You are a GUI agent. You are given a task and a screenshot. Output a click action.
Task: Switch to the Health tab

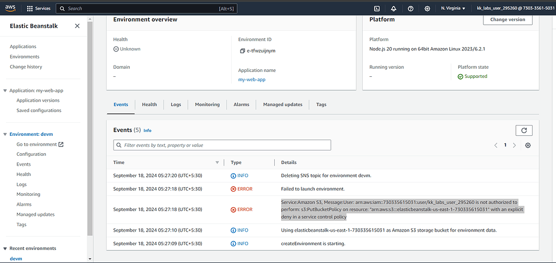coord(149,104)
